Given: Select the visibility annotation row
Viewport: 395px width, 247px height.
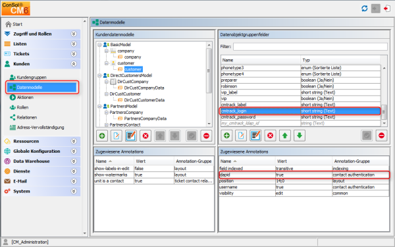Looking at the screenshot, I should point(304,193).
